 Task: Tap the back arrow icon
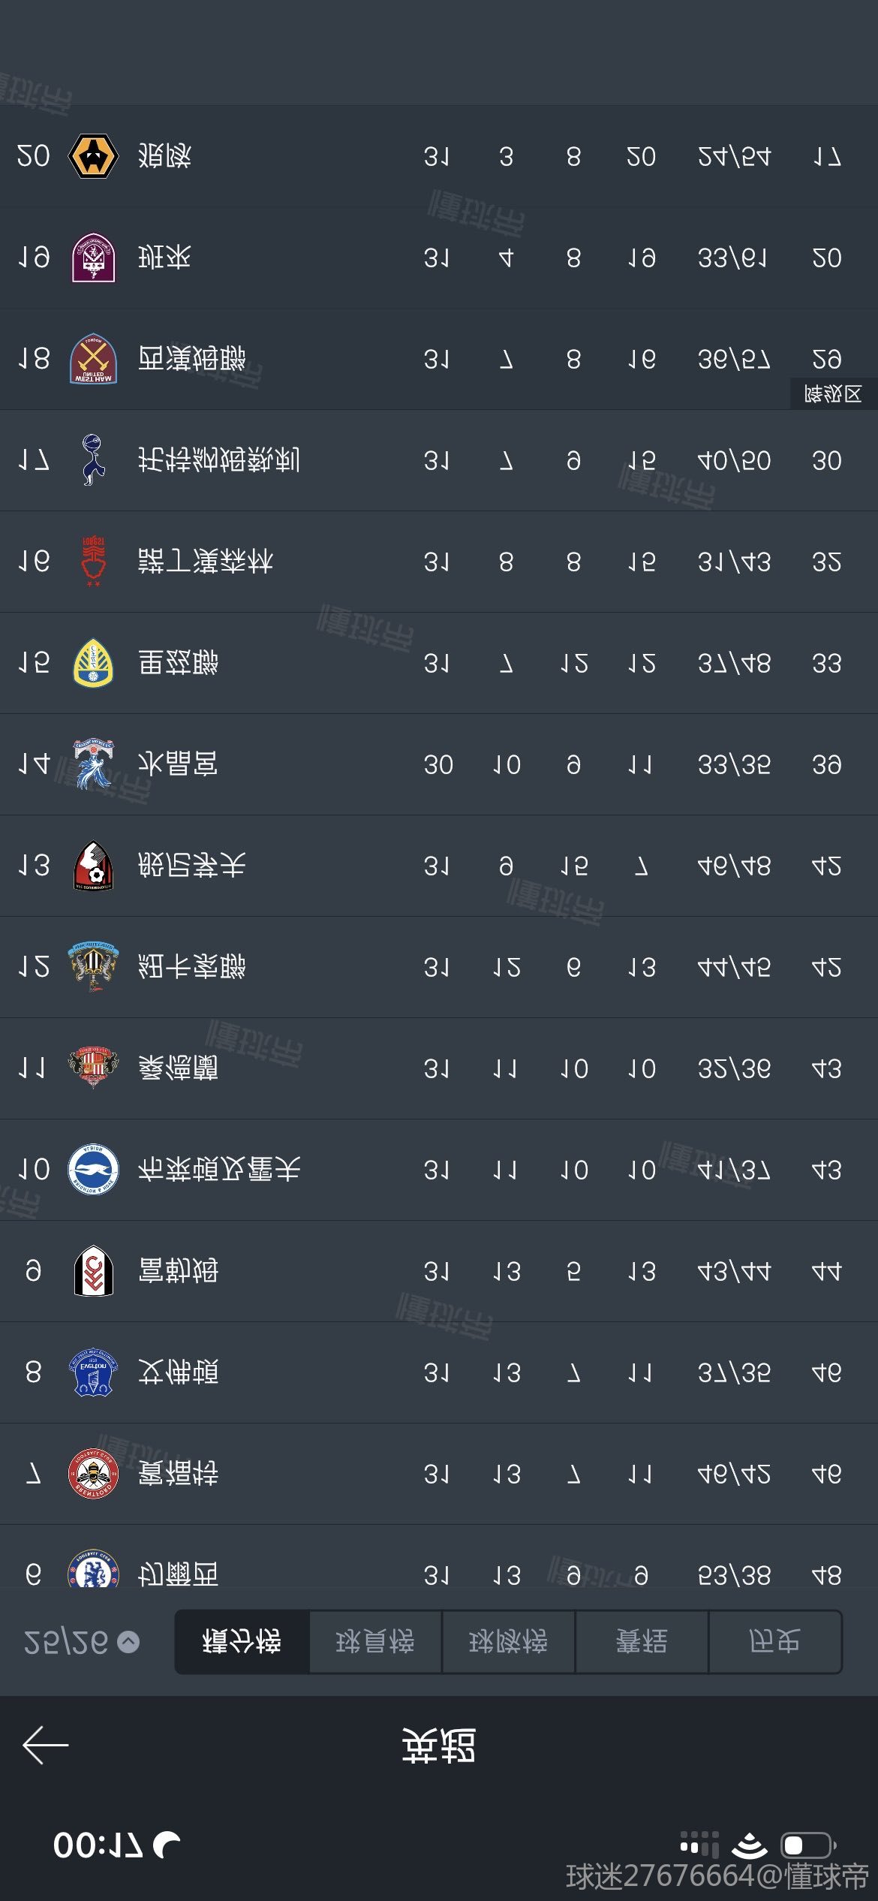(46, 1744)
